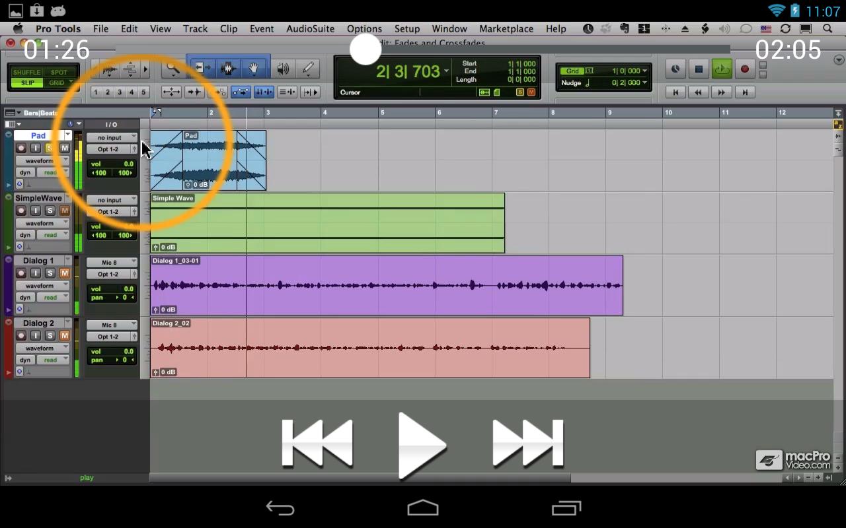Click the Zoom Toggle crosshair-arrows icon
The width and height of the screenshot is (846, 528).
pos(171,92)
